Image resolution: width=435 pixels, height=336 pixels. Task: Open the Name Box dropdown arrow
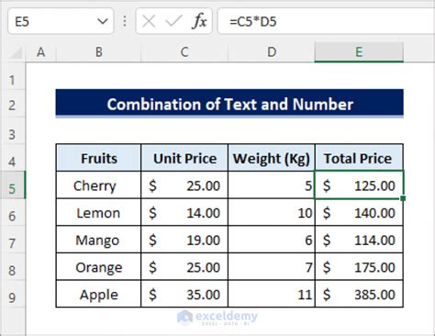pos(102,21)
